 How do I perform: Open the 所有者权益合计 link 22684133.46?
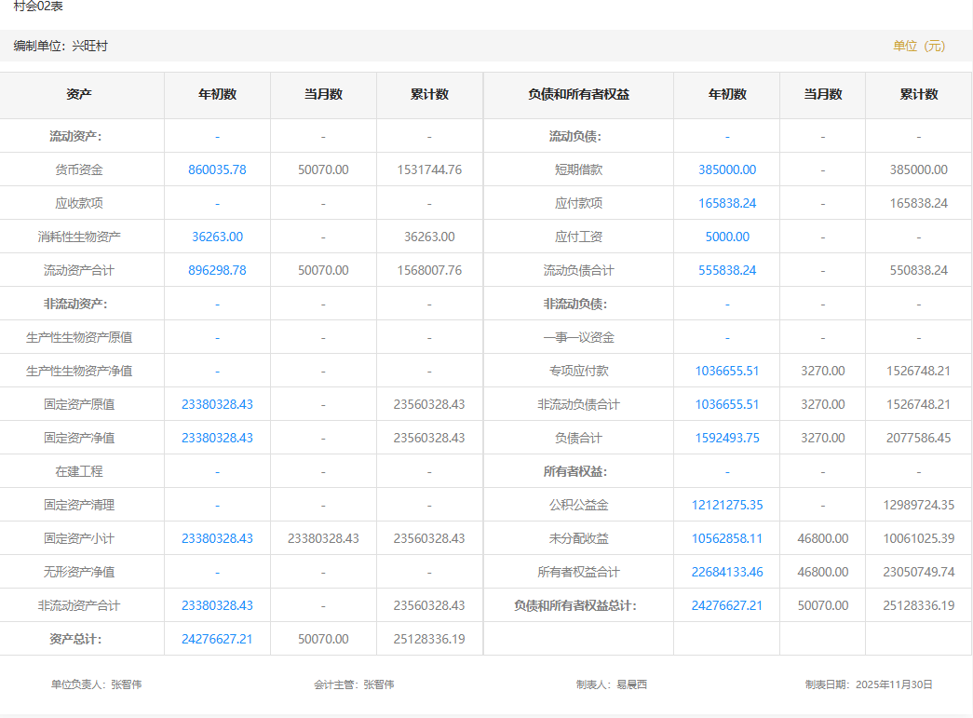726,572
